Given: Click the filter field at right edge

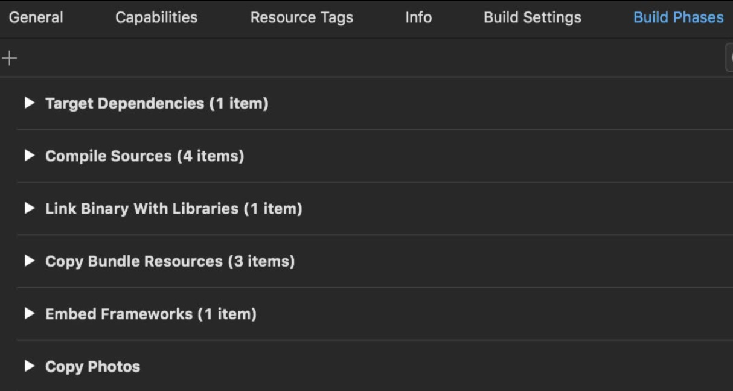Looking at the screenshot, I should (729, 58).
